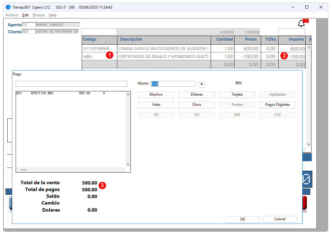The height and width of the screenshot is (235, 332).
Task: Click the Cantidad column header
Action: pos(223,40)
